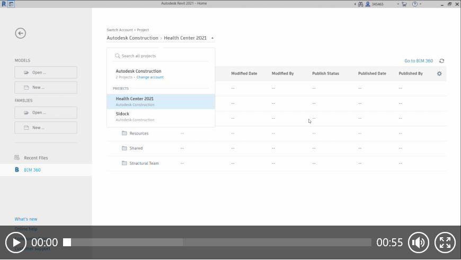Click Models New button
The image size is (461, 260).
tap(46, 87)
